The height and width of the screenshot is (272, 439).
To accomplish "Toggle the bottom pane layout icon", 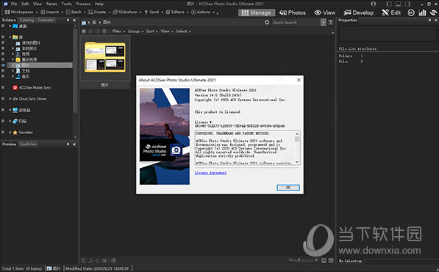I will click(398, 4).
